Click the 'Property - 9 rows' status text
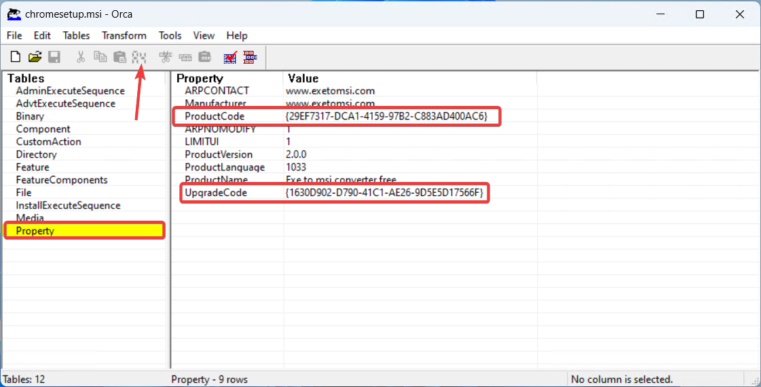Screen dimensions: 761x387 click(x=209, y=380)
